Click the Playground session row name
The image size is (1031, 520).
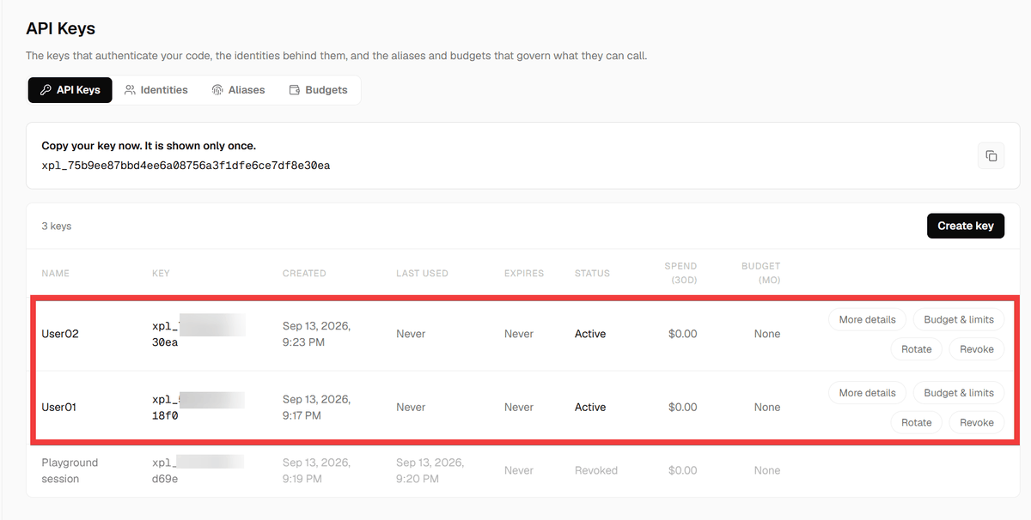pyautogui.click(x=70, y=470)
